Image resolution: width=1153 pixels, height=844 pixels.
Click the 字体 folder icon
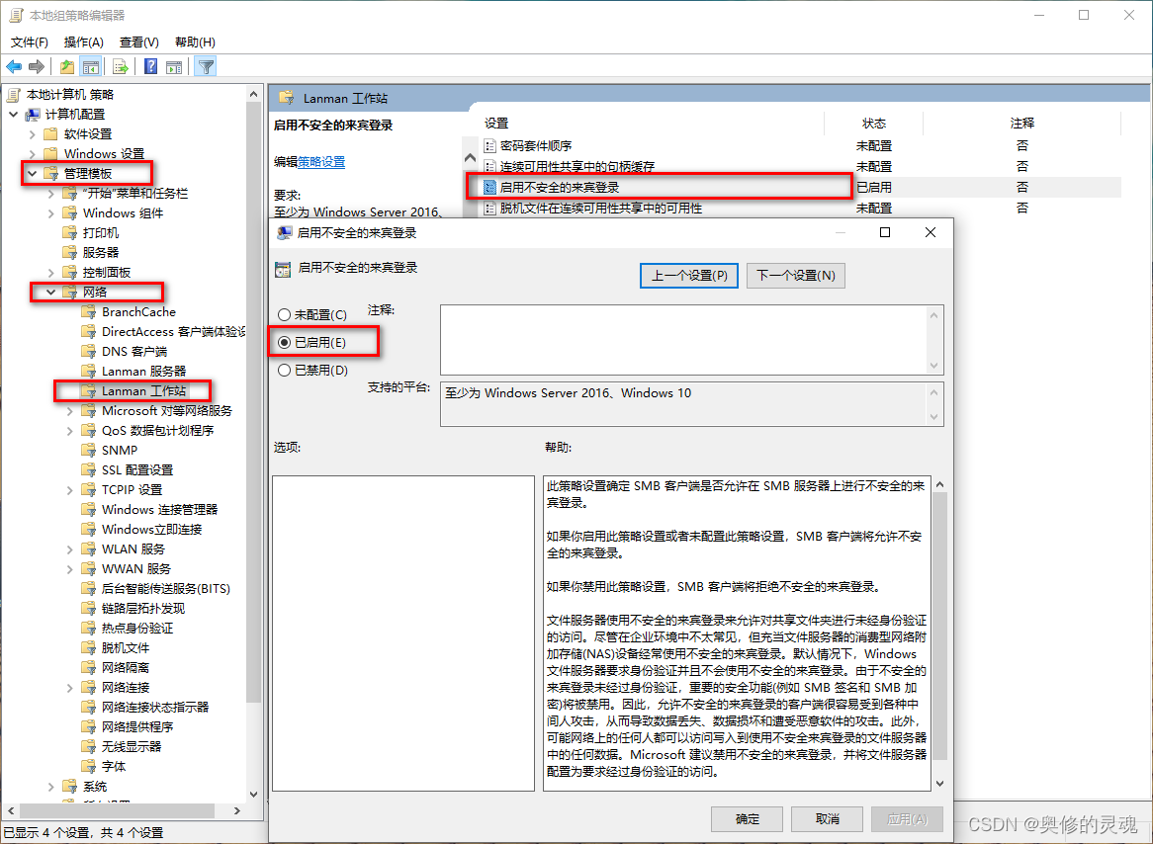(88, 766)
